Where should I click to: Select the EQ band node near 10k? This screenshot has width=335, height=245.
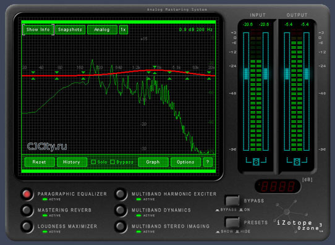click(x=187, y=76)
